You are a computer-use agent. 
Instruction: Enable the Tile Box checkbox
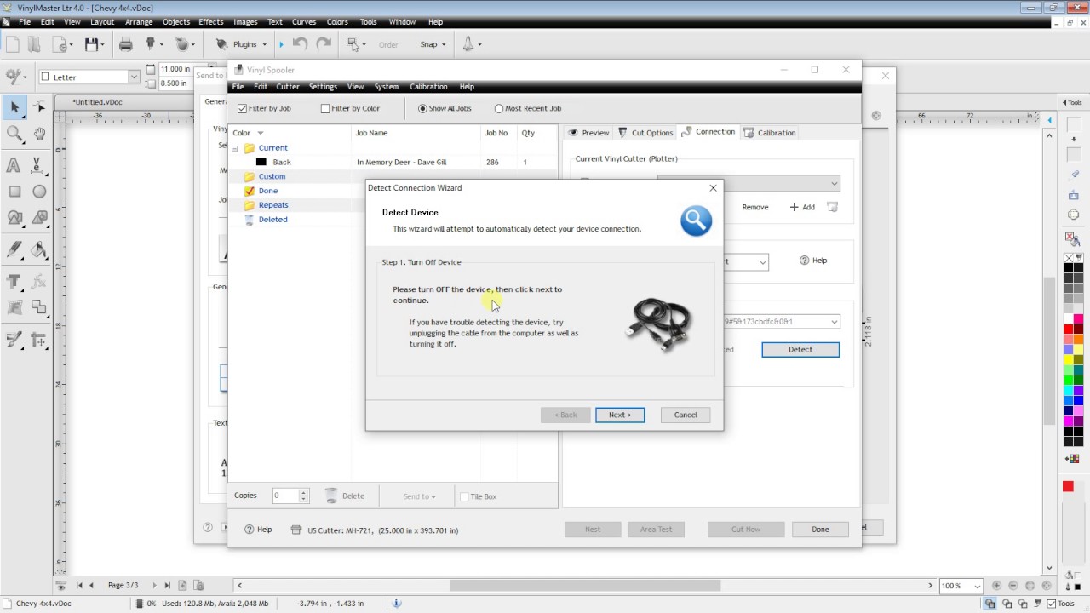464,496
